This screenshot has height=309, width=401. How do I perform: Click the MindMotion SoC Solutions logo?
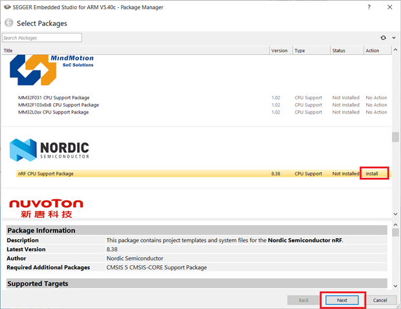pos(52,70)
